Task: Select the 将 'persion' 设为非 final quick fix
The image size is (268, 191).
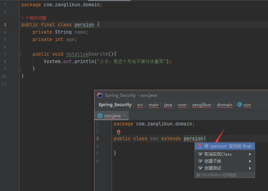Action: 227,146
